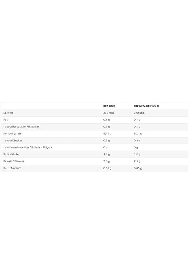Click the 7.3 g protein value per 100g
Image resolution: width=189 pixels, height=274 pixels.
click(x=107, y=161)
